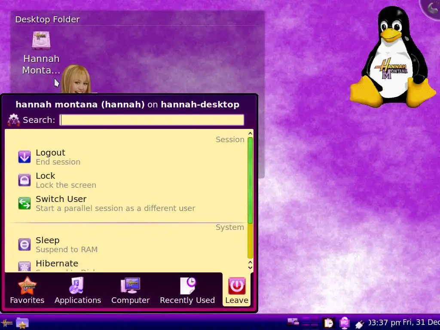
Task: Click the display monitor tray icon
Action: (x=345, y=323)
